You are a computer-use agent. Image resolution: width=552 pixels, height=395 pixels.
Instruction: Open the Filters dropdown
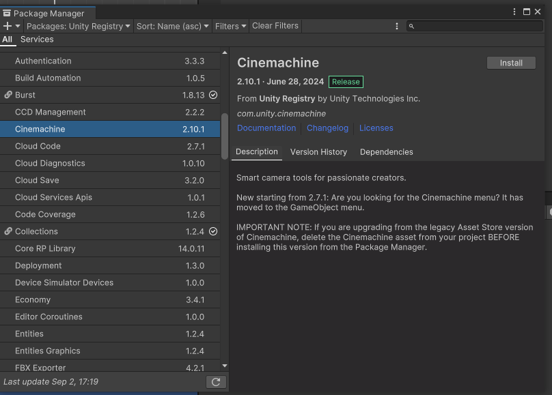231,26
